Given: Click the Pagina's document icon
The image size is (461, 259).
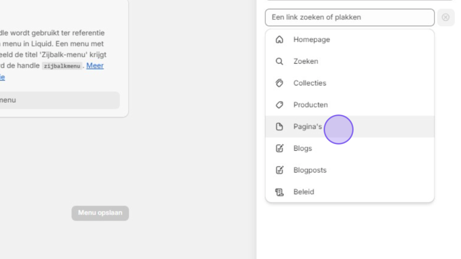Looking at the screenshot, I should click(x=279, y=127).
